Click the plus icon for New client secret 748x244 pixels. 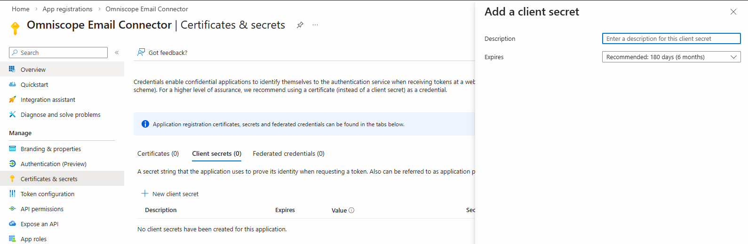(145, 194)
